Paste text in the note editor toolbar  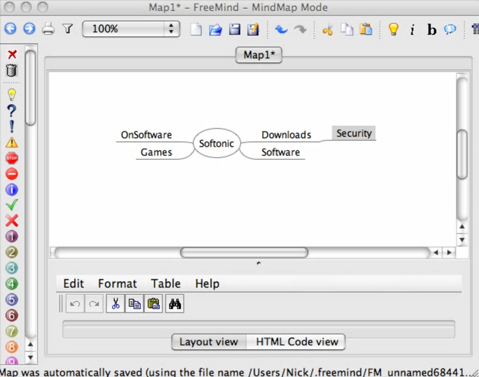(x=153, y=304)
